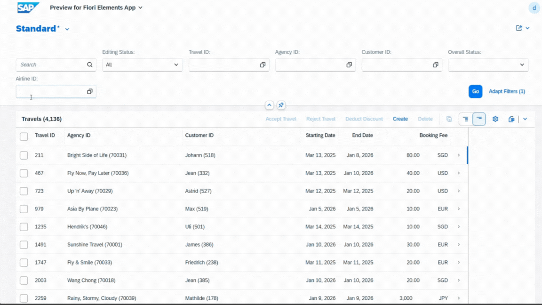
Task: Click the Create button
Action: tap(400, 119)
